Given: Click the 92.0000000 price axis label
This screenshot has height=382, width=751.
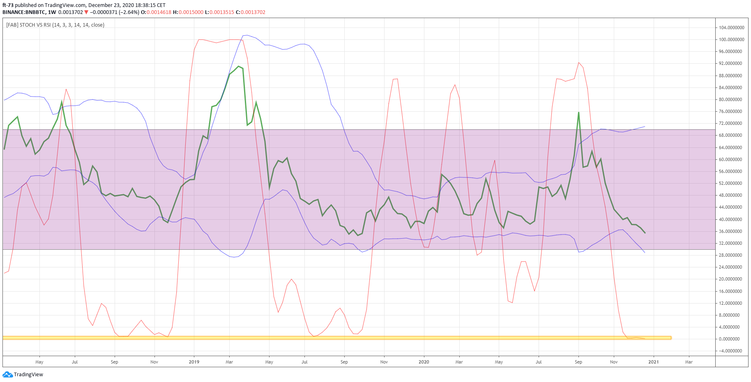Looking at the screenshot, I should coord(731,64).
